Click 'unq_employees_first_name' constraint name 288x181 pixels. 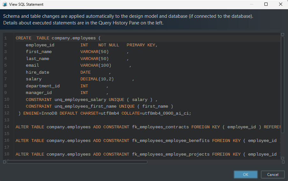pos(85,106)
